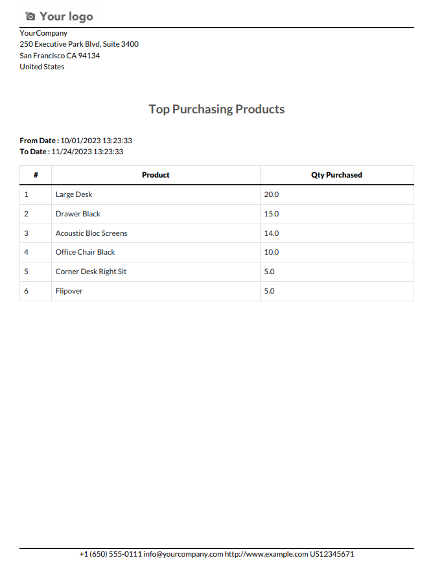Image resolution: width=433 pixels, height=567 pixels.
Task: Open the info@yourcompany.com email link
Action: click(183, 554)
